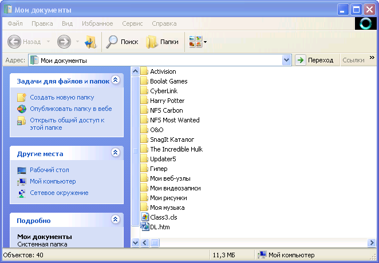Select folder icon of Моя музыка
The width and height of the screenshot is (379, 263).
144,208
